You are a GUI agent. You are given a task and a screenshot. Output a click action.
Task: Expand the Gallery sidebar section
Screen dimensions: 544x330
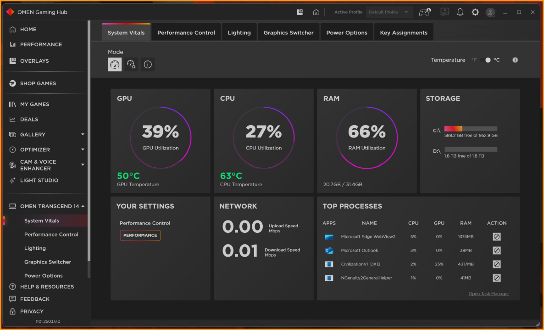(x=83, y=134)
